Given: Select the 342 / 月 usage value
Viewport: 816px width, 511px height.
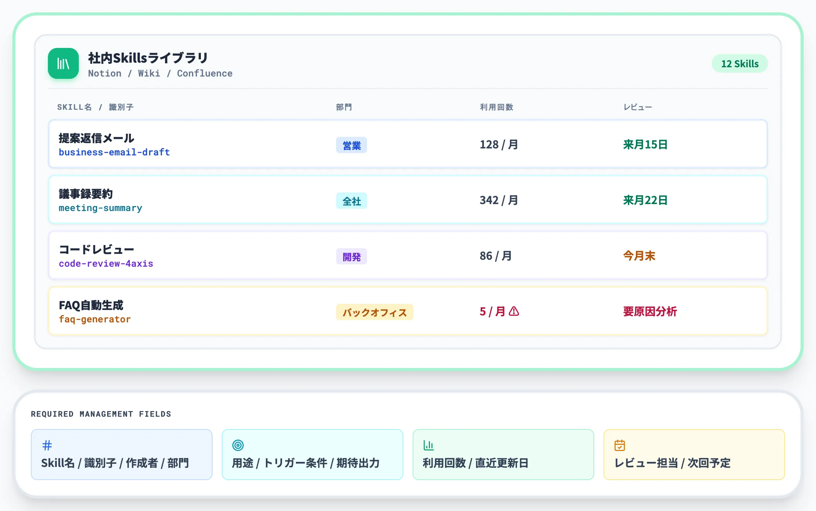Looking at the screenshot, I should (499, 200).
